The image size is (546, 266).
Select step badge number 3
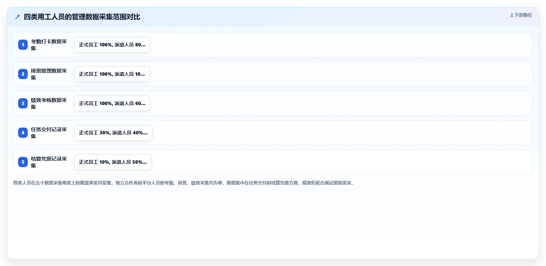[23, 103]
